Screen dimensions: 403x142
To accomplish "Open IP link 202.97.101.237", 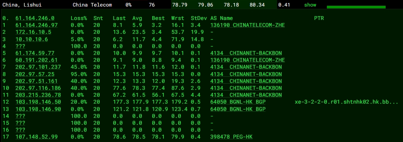I will (38, 67).
